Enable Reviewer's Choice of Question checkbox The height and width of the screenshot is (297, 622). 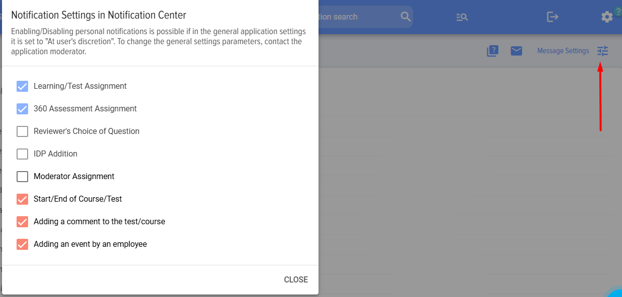pos(22,131)
